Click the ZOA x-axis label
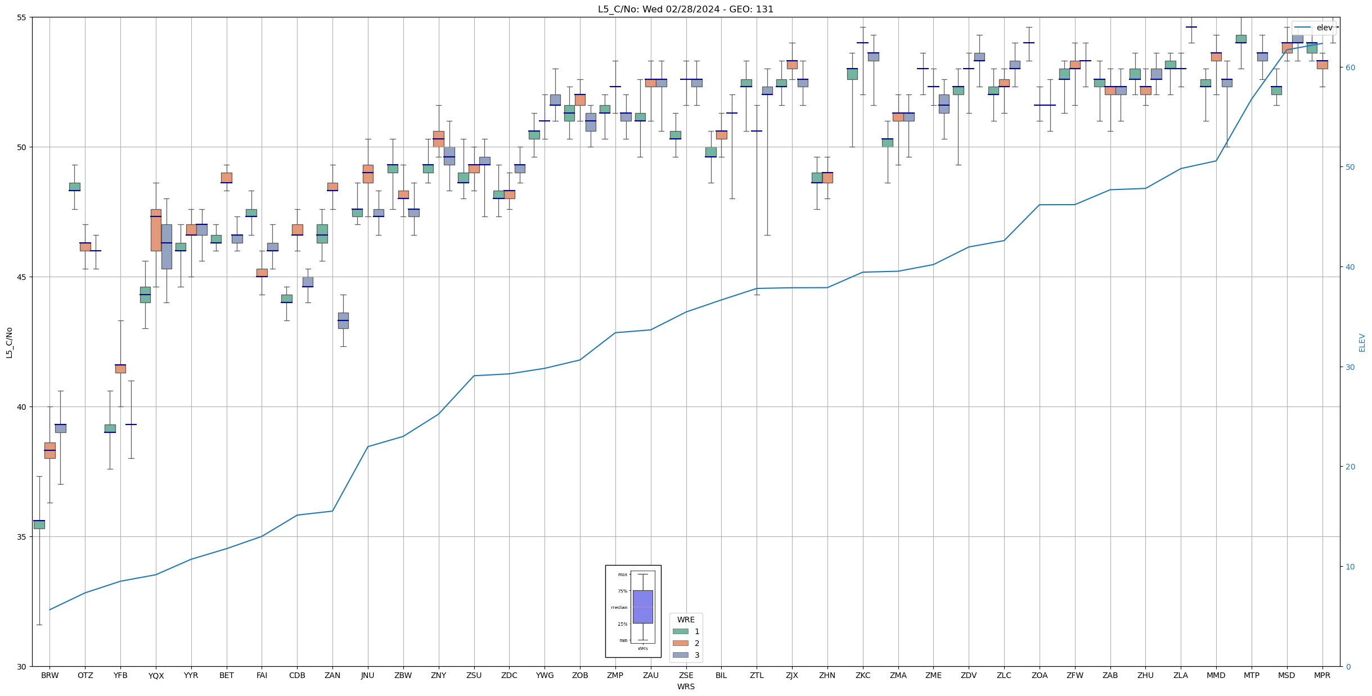Screen dimensions: 1372x696 [x=1040, y=675]
